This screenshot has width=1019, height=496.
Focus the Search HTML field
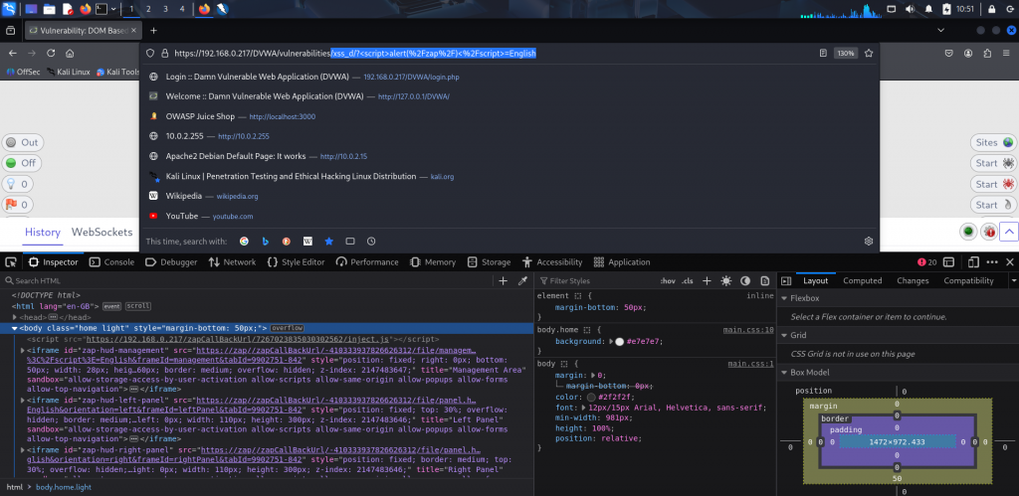coord(247,281)
